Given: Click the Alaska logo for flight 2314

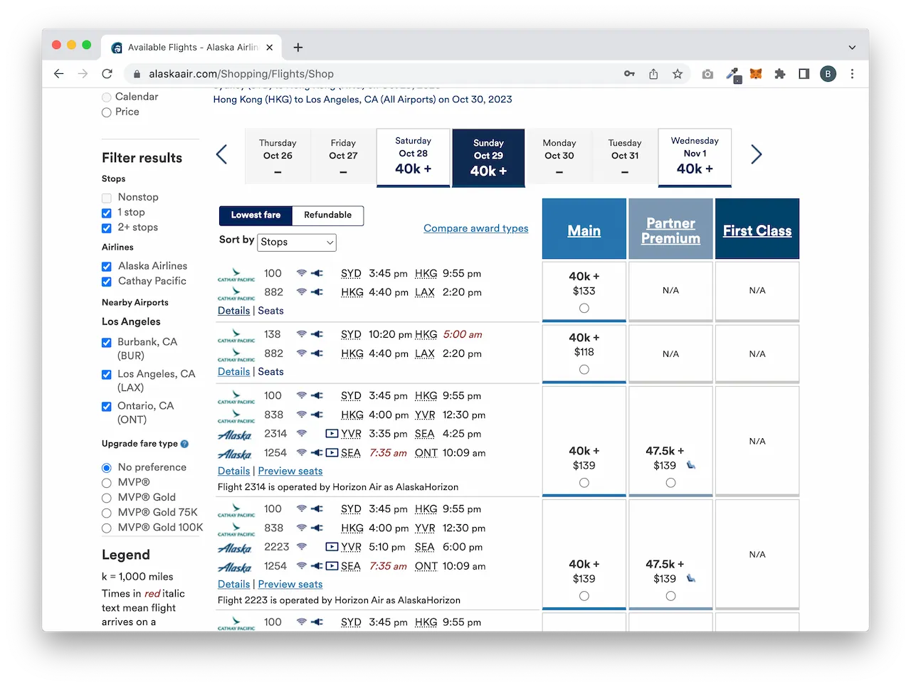Looking at the screenshot, I should (234, 435).
